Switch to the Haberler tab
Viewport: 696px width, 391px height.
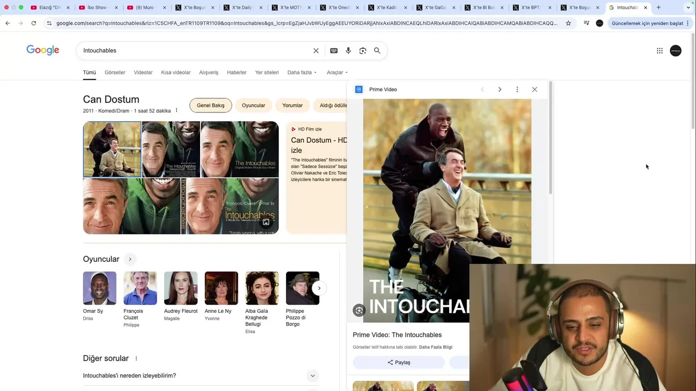[237, 72]
